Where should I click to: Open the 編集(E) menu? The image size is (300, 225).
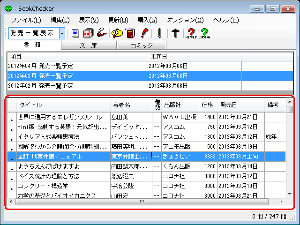coord(60,20)
